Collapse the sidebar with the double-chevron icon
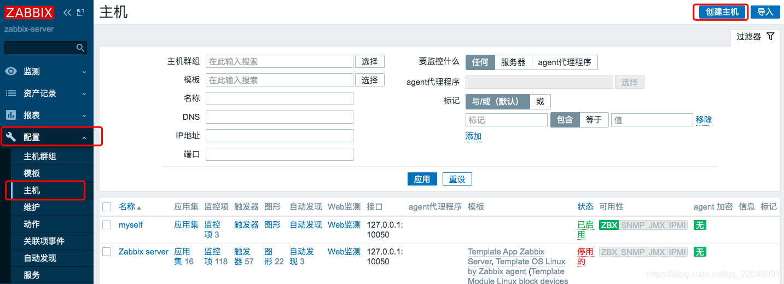Viewport: 784px width, 284px height. coord(67,12)
